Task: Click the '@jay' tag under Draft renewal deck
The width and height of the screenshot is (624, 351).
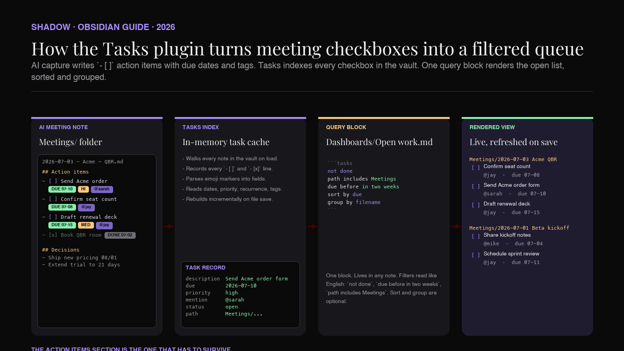Action: 104,225
